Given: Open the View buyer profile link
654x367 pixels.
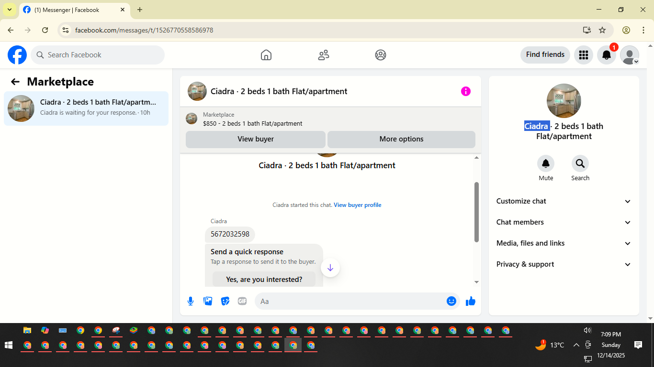Looking at the screenshot, I should pyautogui.click(x=358, y=205).
